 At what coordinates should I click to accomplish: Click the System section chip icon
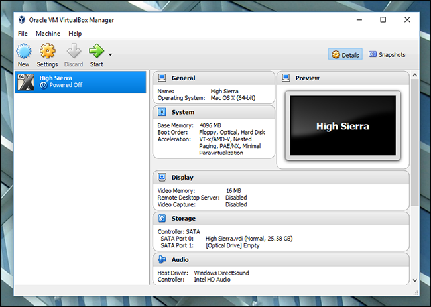click(162, 112)
